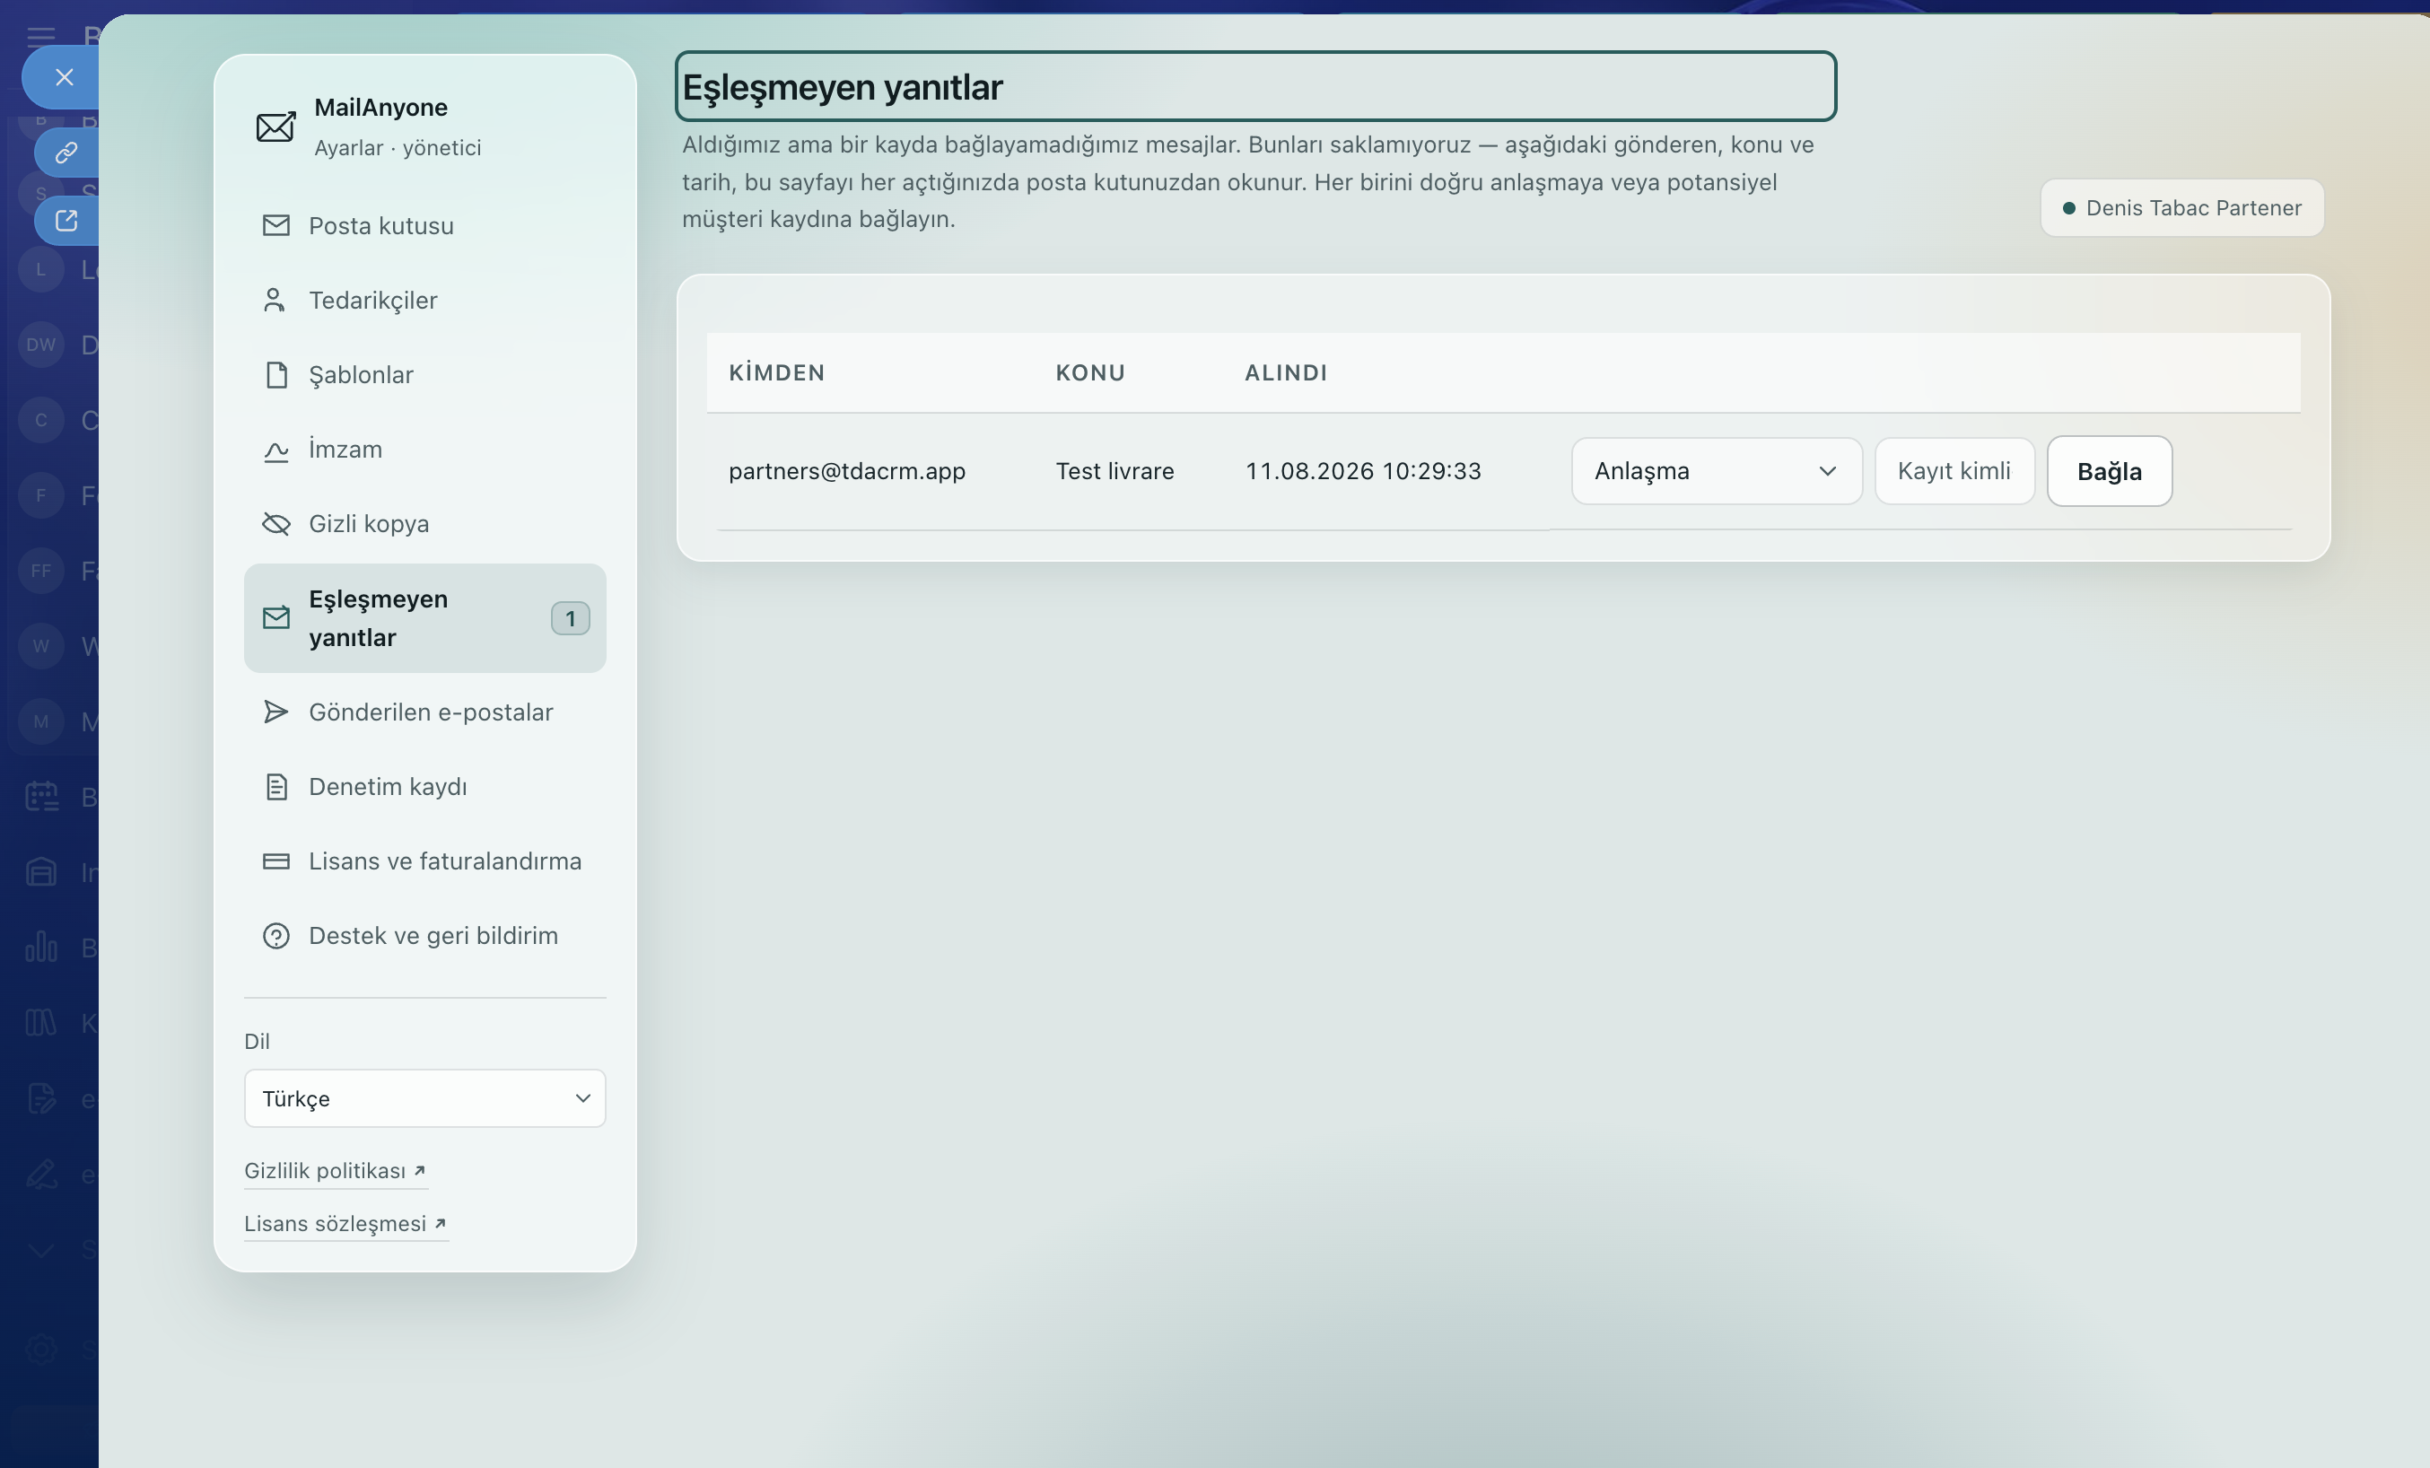The height and width of the screenshot is (1468, 2430).
Task: Click the İmzam signature icon
Action: pos(276,450)
